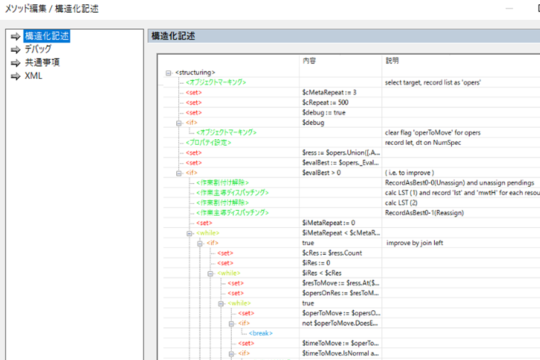
Task: Select <作業主導ディスパッチング> node for calc LST (1)
Action: 232,192
